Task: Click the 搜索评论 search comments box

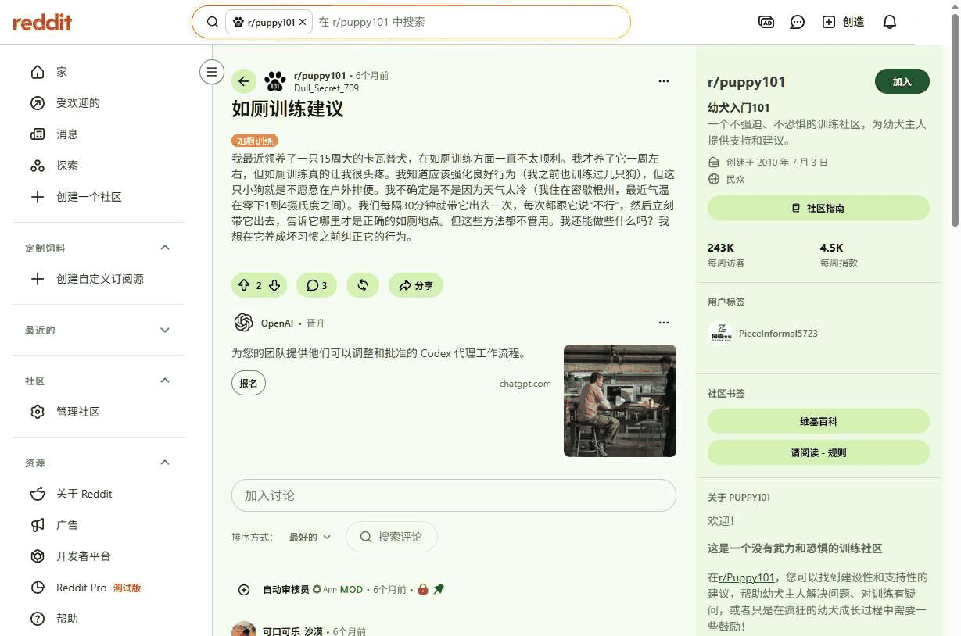Action: 392,537
